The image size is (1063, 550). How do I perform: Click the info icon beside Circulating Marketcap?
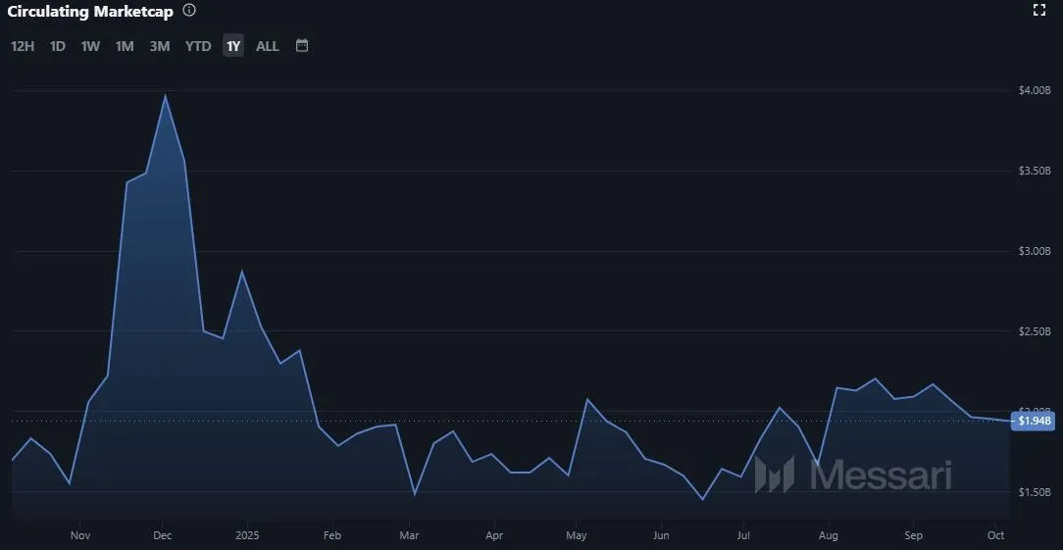(x=189, y=11)
